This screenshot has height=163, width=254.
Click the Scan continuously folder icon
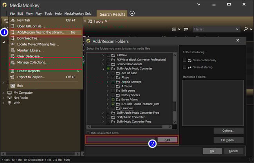(189, 60)
